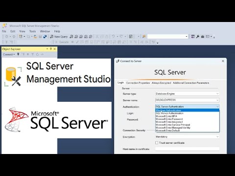Click the Copy toolbar icon

click(102, 37)
